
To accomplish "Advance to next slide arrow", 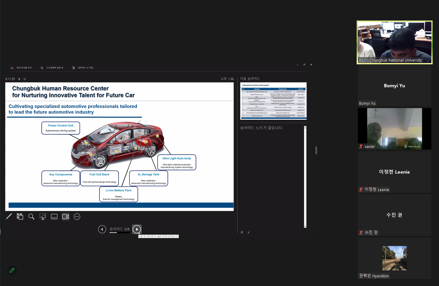I will click(x=137, y=229).
